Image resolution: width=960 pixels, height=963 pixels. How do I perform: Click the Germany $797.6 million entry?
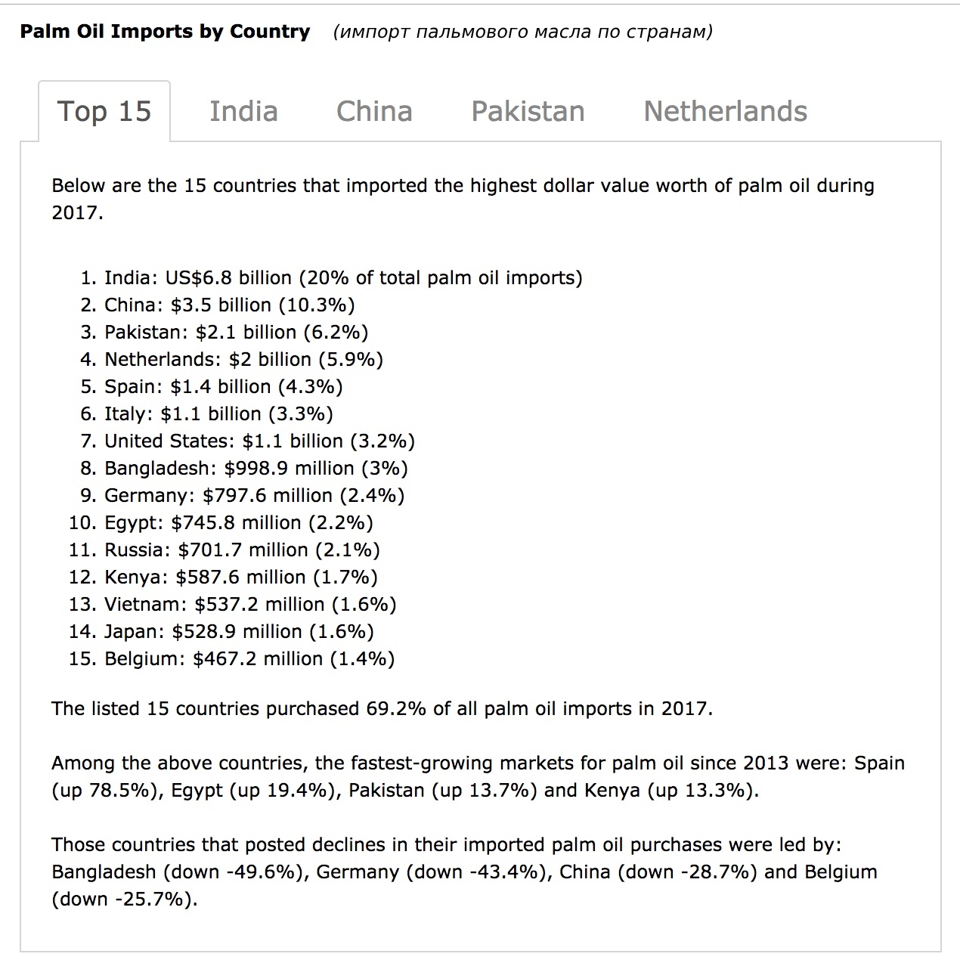pyautogui.click(x=255, y=496)
